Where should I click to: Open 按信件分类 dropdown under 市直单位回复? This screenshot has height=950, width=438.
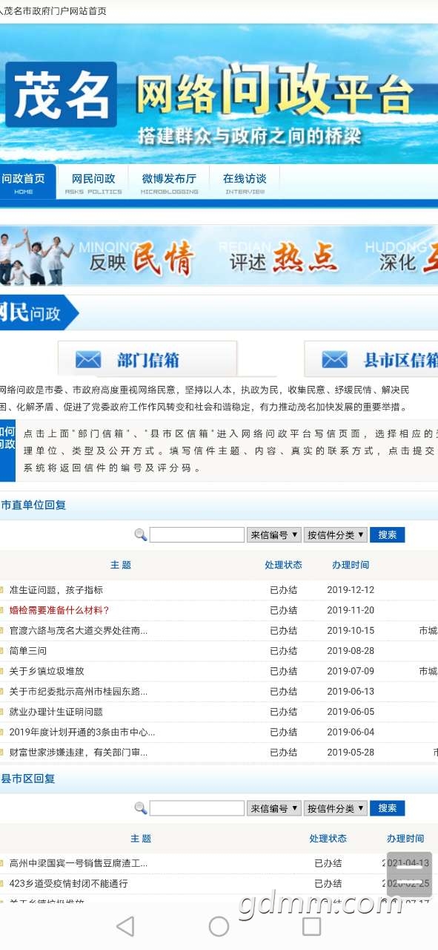(x=336, y=534)
